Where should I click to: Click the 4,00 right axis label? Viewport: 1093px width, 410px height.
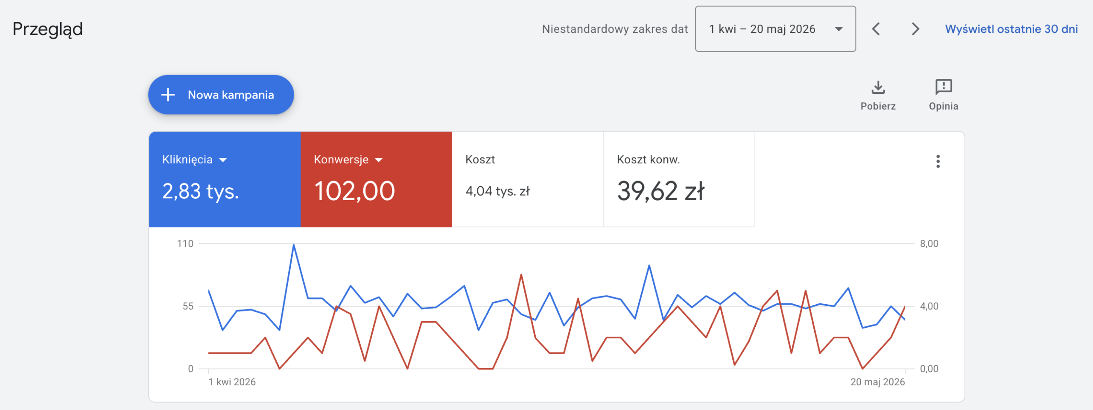[x=929, y=306]
